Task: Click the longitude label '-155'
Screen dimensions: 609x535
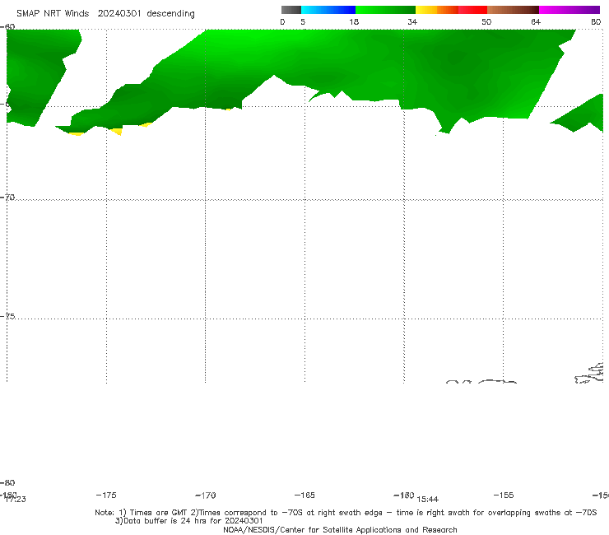Action: pyautogui.click(x=504, y=495)
